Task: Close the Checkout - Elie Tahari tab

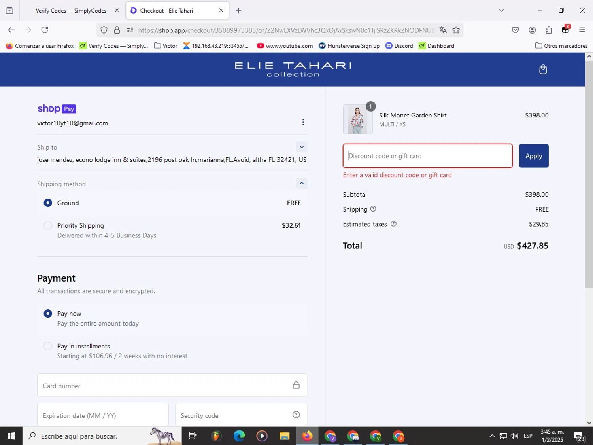Action: pos(221,11)
